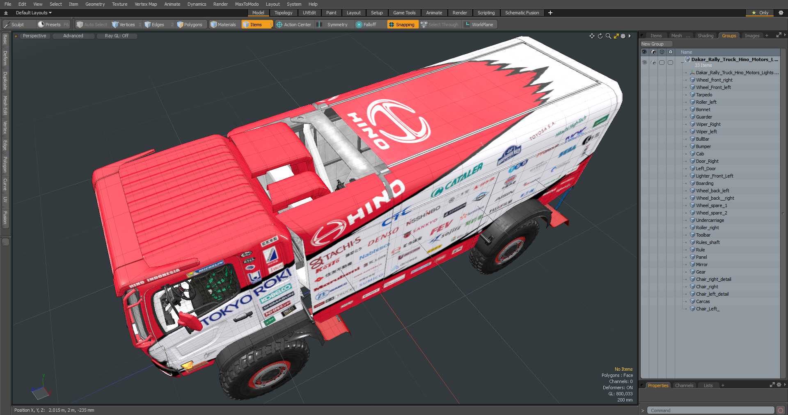Open the Presets browser

point(53,25)
